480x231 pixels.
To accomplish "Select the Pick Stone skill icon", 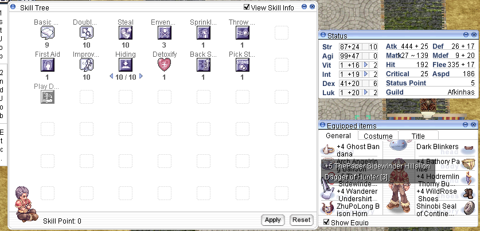I will tap(243, 65).
